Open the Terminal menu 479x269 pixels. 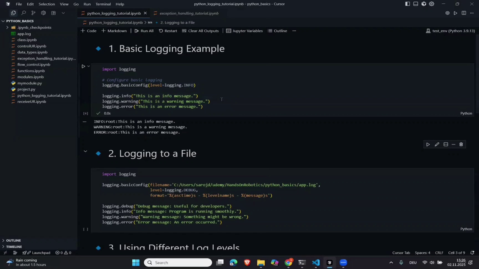tap(103, 4)
